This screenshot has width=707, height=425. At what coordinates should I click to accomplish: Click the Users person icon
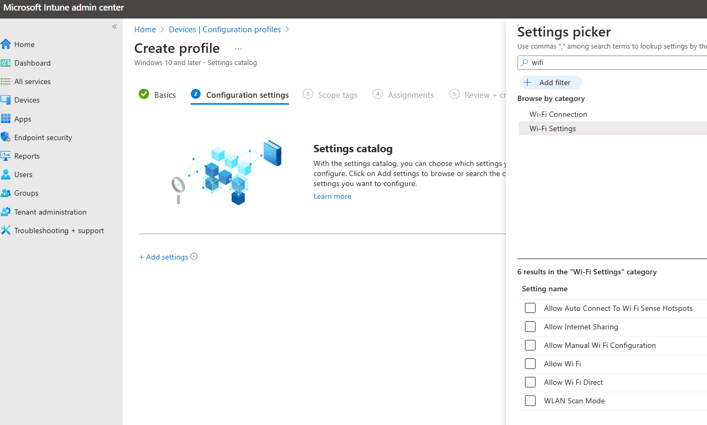(x=6, y=174)
